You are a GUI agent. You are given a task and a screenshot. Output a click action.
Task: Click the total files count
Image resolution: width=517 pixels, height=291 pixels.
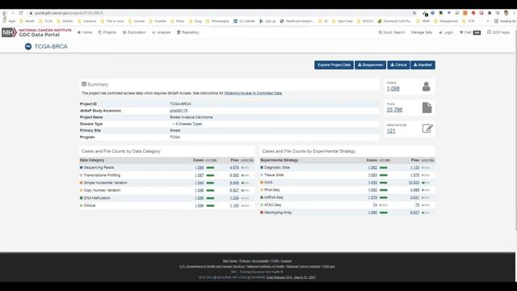394,110
